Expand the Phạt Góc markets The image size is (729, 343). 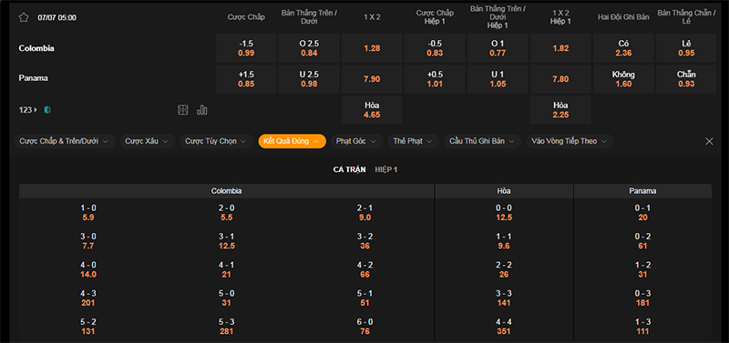pyautogui.click(x=356, y=141)
